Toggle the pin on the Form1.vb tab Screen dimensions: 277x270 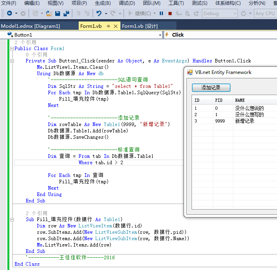click(x=107, y=26)
